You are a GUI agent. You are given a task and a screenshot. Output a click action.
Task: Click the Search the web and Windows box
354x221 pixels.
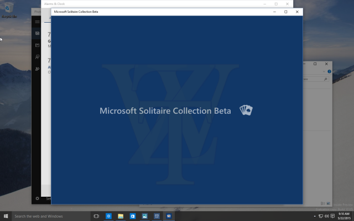pos(51,216)
